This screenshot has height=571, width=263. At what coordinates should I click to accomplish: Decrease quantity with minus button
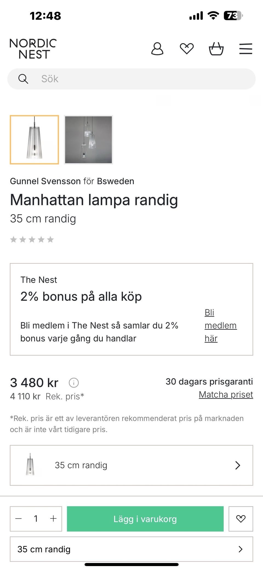pyautogui.click(x=19, y=519)
